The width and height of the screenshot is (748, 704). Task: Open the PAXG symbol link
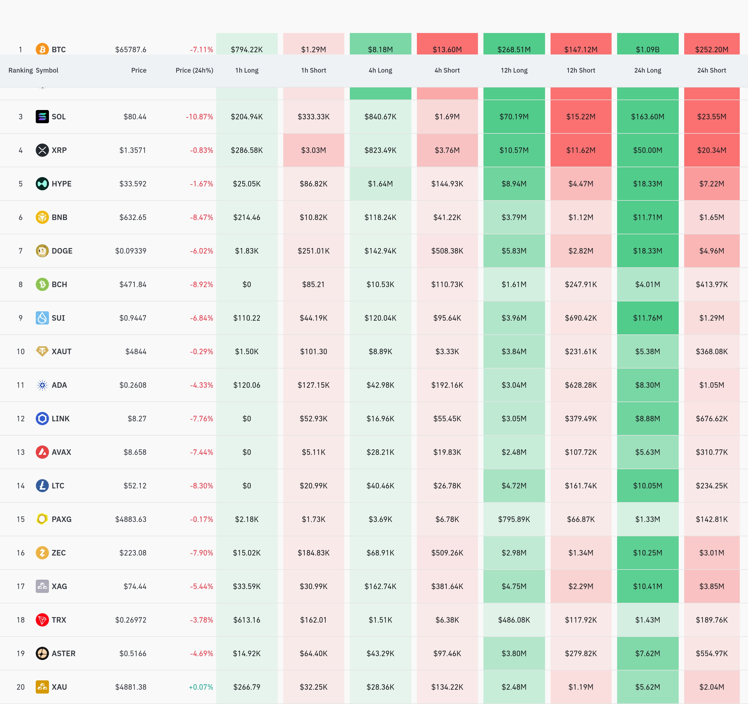pyautogui.click(x=61, y=519)
